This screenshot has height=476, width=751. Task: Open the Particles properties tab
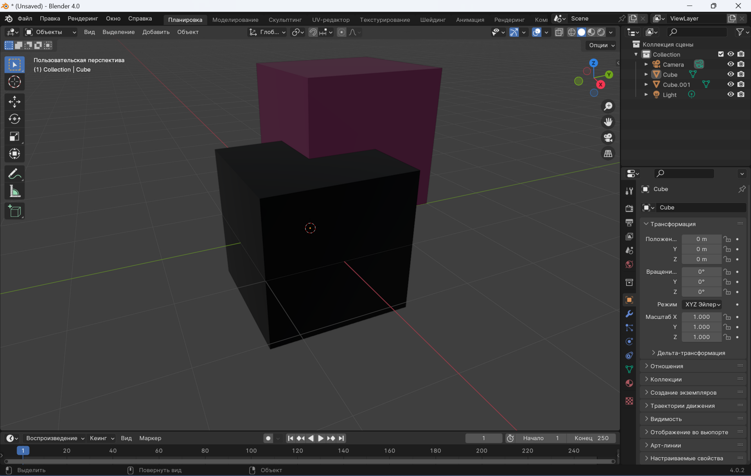click(629, 327)
